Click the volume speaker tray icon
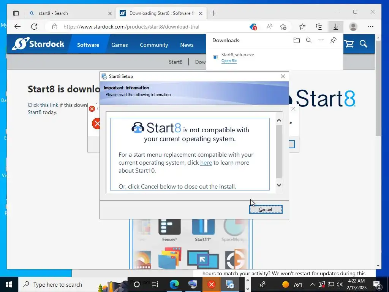389x292 pixels. 340,284
